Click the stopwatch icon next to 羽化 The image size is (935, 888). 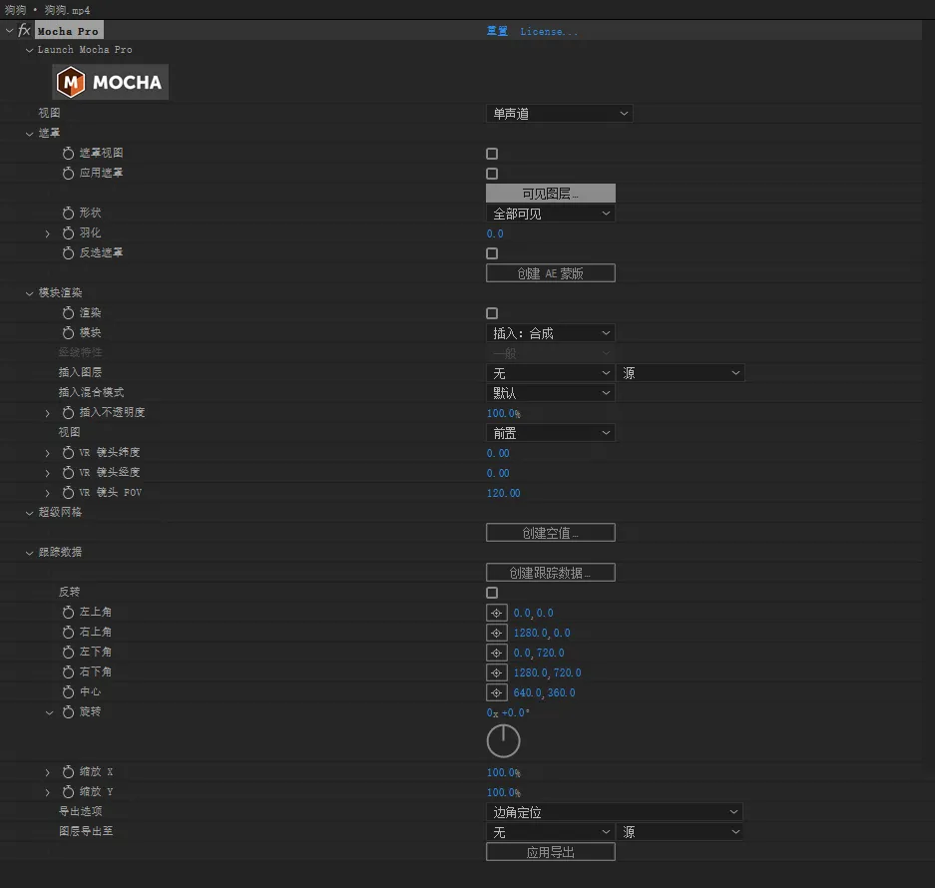pyautogui.click(x=68, y=233)
